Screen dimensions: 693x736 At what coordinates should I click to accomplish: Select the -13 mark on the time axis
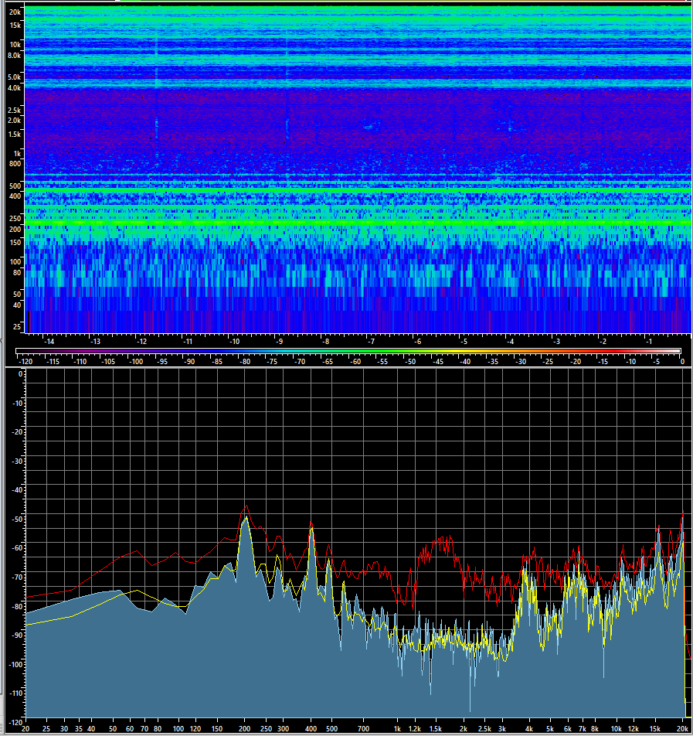[95, 341]
